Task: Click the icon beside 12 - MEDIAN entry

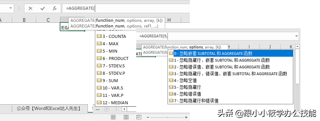Action: click(x=99, y=103)
